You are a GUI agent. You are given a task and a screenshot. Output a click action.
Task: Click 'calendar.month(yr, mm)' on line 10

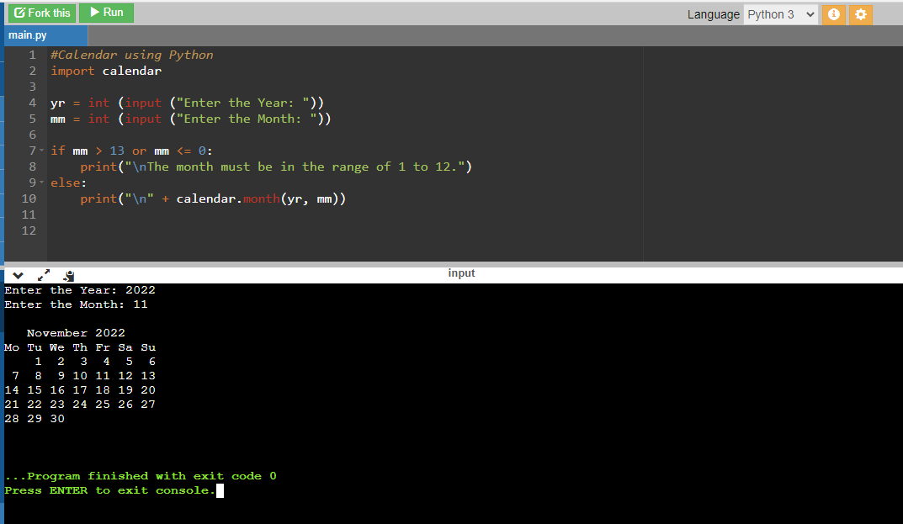click(257, 198)
